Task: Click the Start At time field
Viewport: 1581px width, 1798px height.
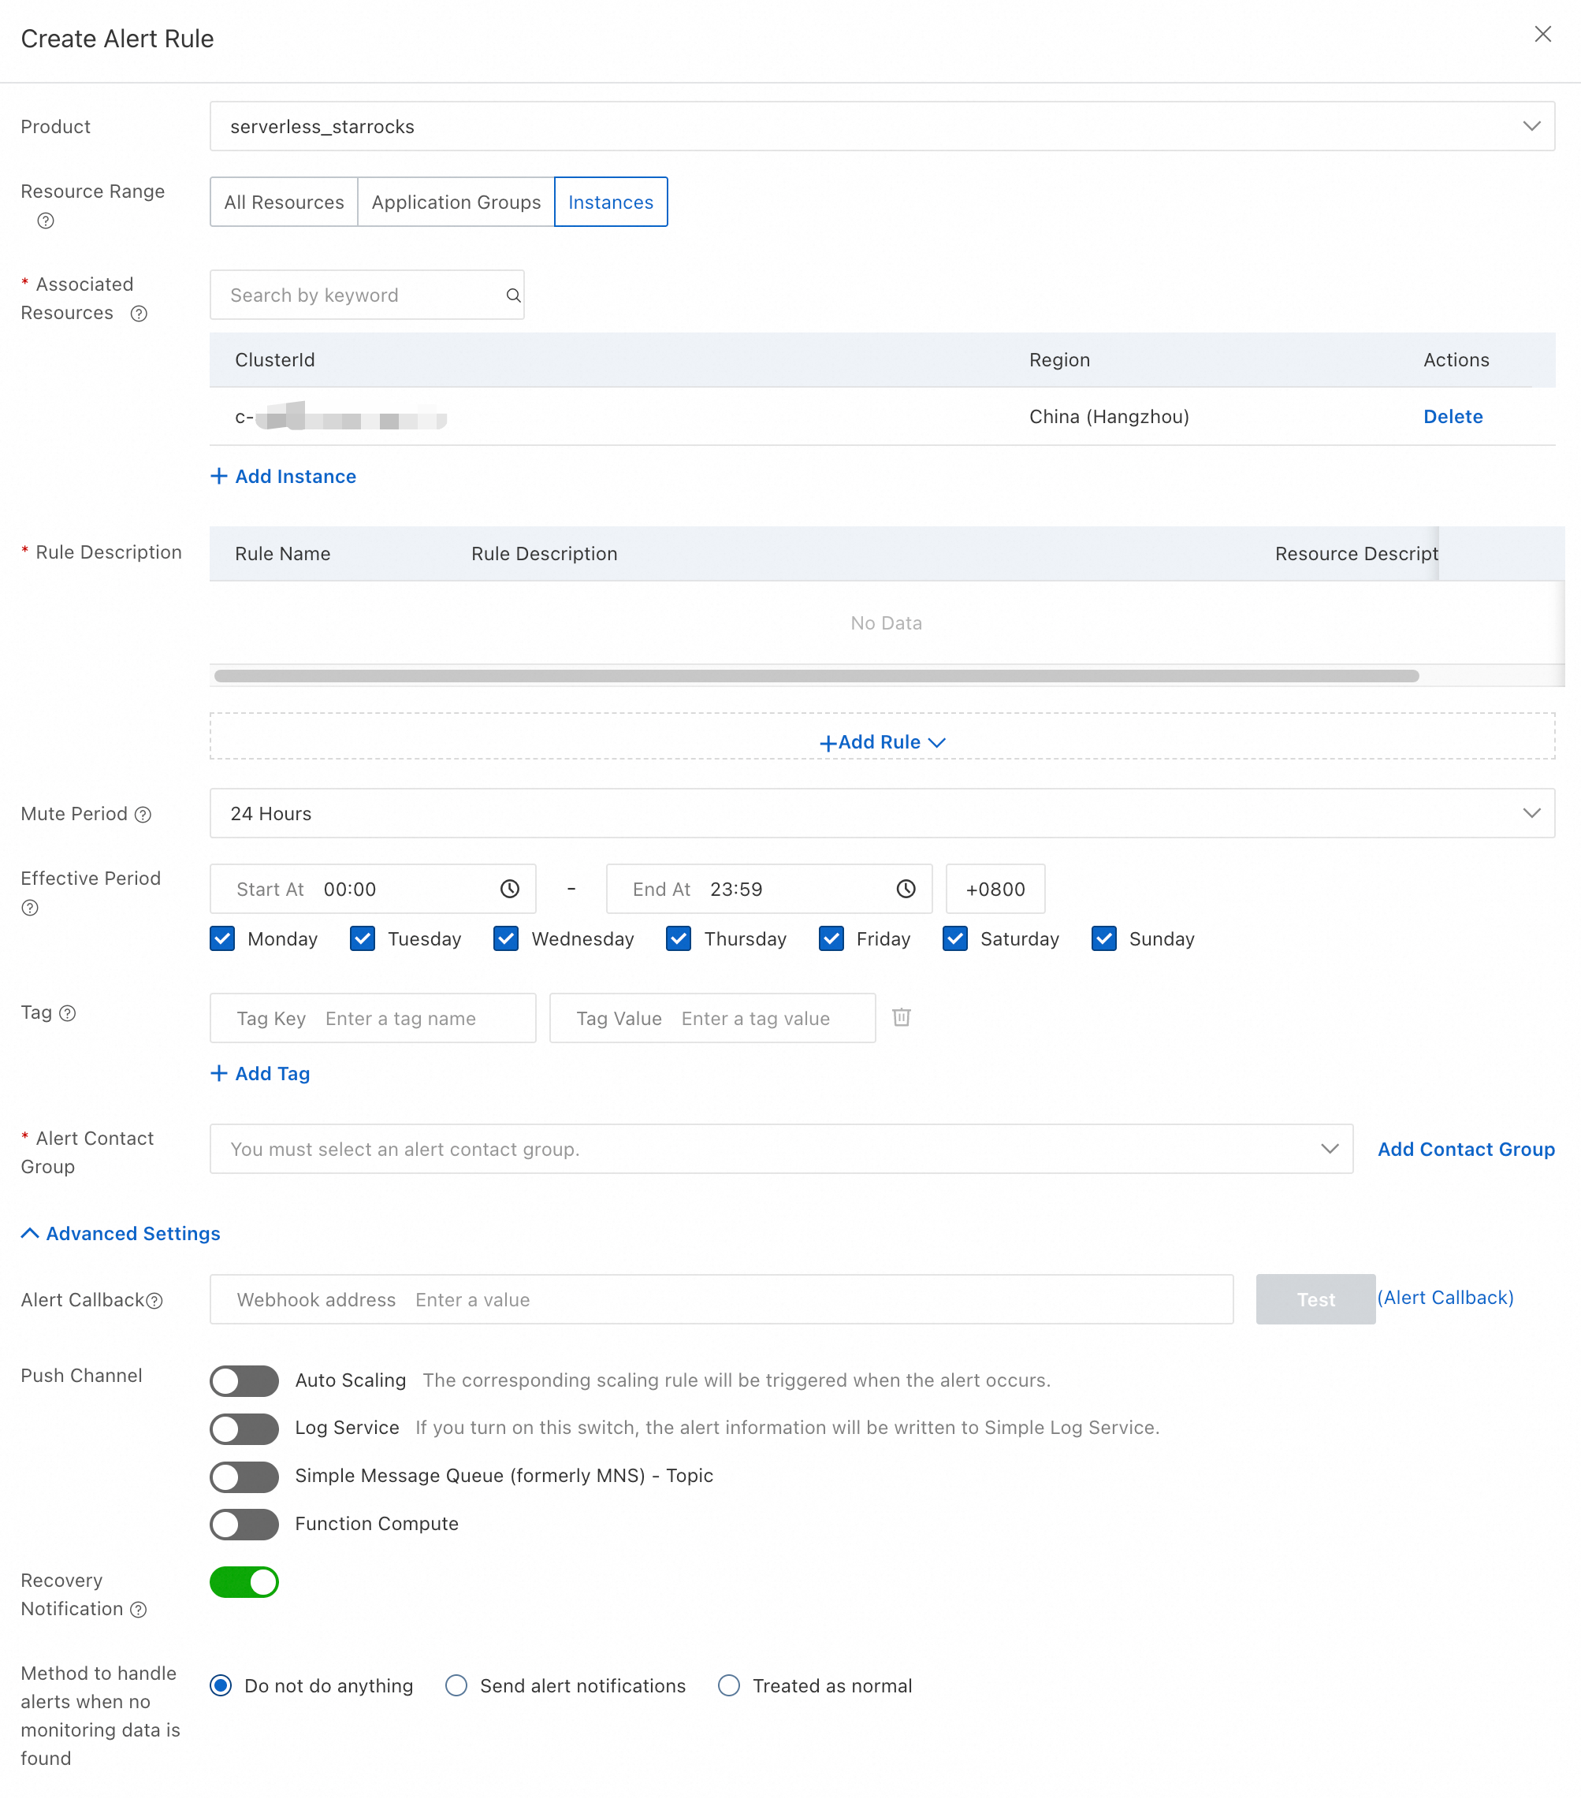Action: click(x=373, y=890)
